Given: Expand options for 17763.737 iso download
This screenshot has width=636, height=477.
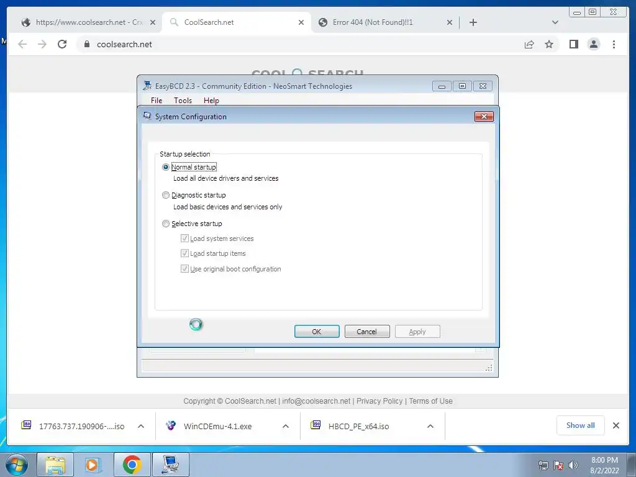Looking at the screenshot, I should [141, 426].
